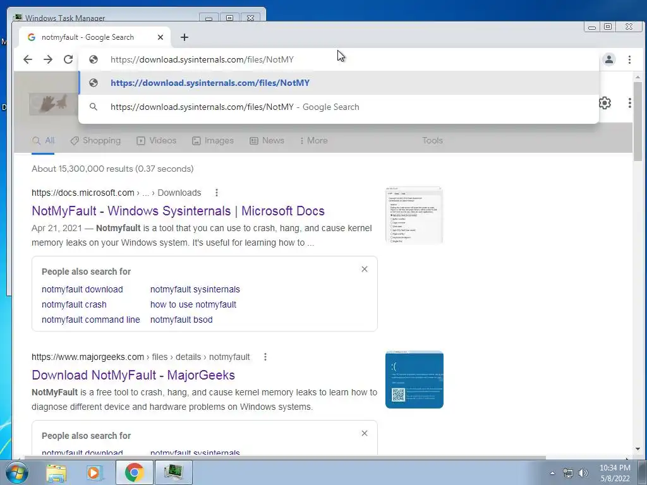Click the Chrome forward arrow

pos(48,59)
